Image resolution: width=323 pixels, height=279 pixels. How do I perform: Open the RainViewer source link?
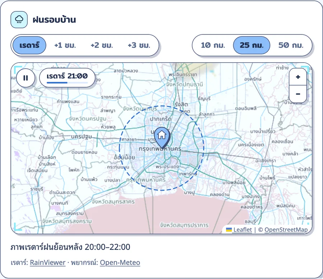[x=48, y=262]
